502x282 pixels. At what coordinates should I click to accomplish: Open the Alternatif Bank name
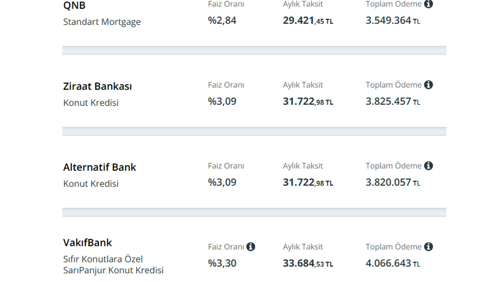(x=99, y=167)
